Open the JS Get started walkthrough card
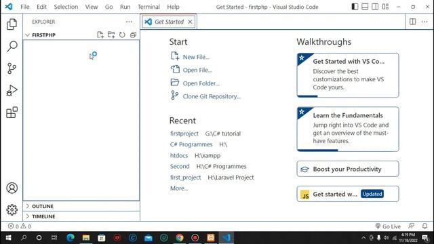 pyautogui.click(x=348, y=194)
